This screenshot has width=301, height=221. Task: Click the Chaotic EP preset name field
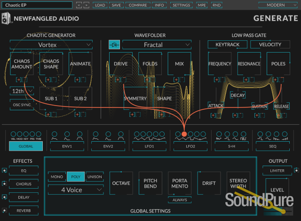point(38,5)
